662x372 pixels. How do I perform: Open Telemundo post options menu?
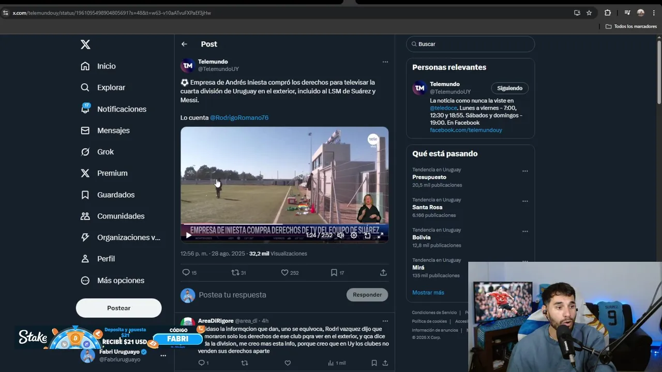[x=385, y=62]
